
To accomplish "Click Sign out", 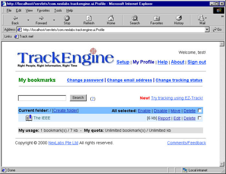I will [x=197, y=62].
